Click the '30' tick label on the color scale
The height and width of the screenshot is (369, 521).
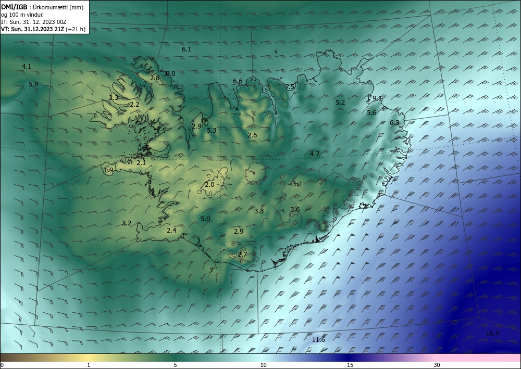coord(437,365)
